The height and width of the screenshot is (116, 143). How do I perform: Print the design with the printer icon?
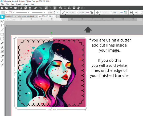point(15,8)
